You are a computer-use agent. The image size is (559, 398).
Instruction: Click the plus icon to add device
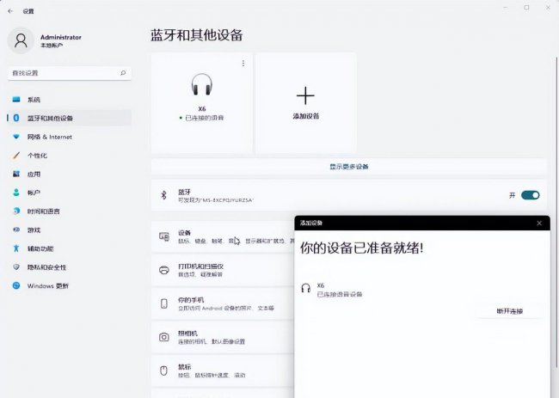(305, 95)
